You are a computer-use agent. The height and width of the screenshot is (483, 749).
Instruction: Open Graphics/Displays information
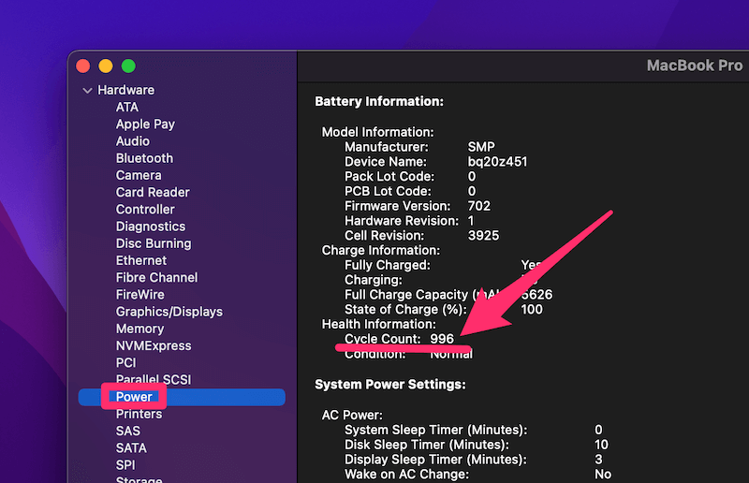(169, 312)
